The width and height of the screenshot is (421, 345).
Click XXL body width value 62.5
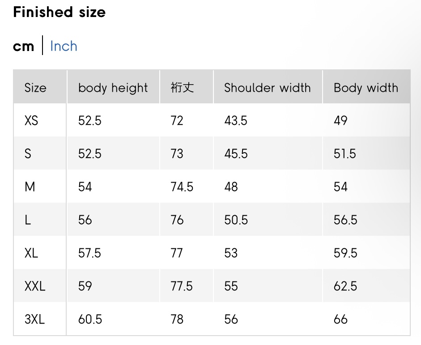coord(345,286)
